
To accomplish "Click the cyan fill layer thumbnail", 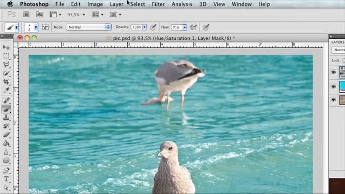I will coord(342,86).
